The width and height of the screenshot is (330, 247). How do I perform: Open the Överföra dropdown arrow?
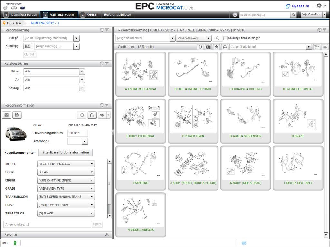click(325, 14)
